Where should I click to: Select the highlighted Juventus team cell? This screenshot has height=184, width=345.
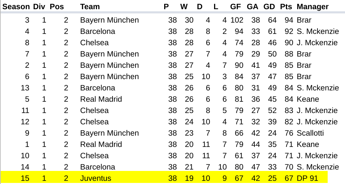coord(96,178)
